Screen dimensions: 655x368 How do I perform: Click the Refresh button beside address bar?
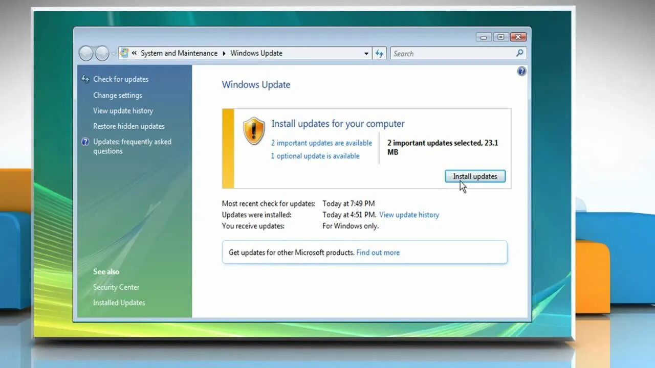tap(379, 54)
